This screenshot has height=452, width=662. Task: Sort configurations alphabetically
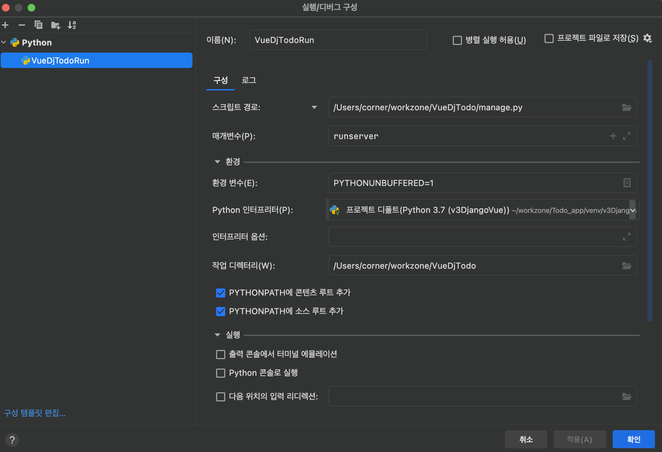pyautogui.click(x=72, y=25)
